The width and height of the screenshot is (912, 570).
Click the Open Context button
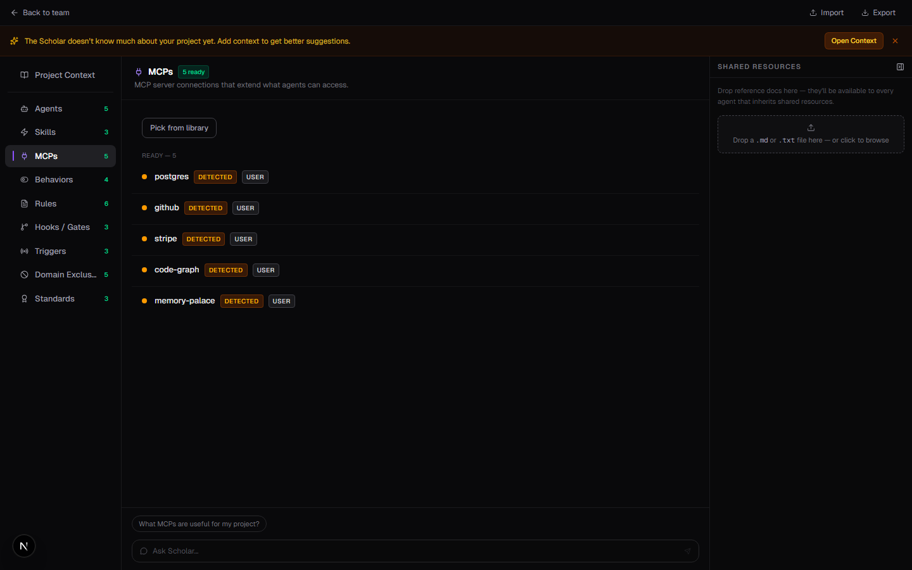[854, 41]
